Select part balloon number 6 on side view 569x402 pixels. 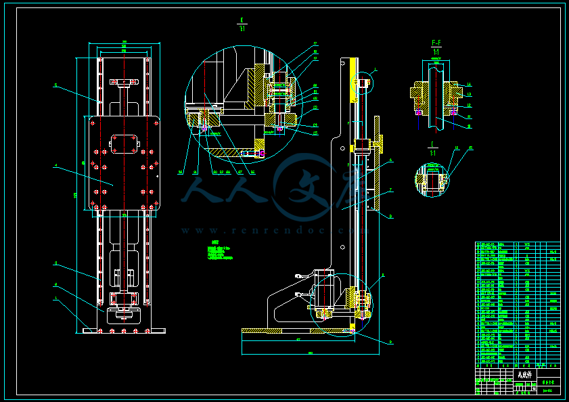(x=391, y=160)
